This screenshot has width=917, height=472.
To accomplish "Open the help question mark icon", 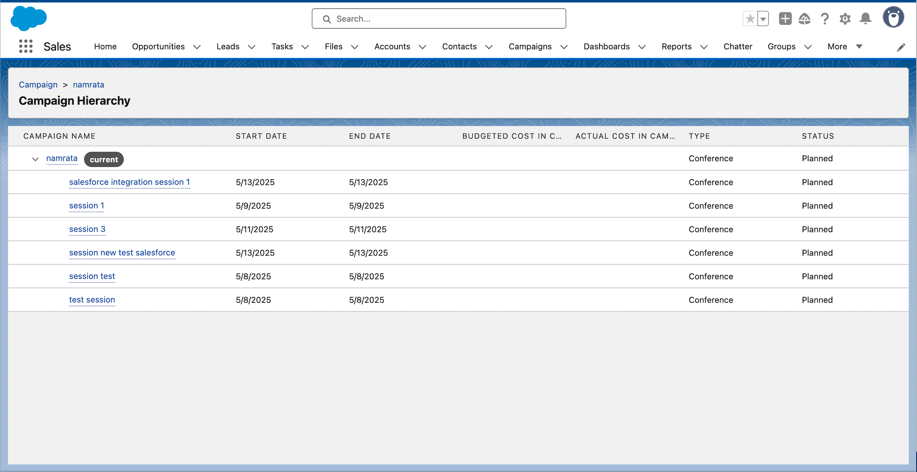I will click(825, 19).
